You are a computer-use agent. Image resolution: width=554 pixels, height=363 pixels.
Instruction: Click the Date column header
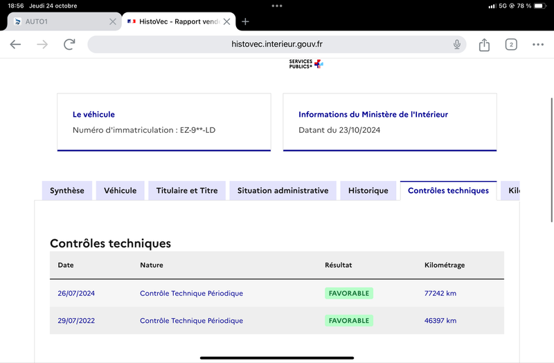click(x=66, y=265)
